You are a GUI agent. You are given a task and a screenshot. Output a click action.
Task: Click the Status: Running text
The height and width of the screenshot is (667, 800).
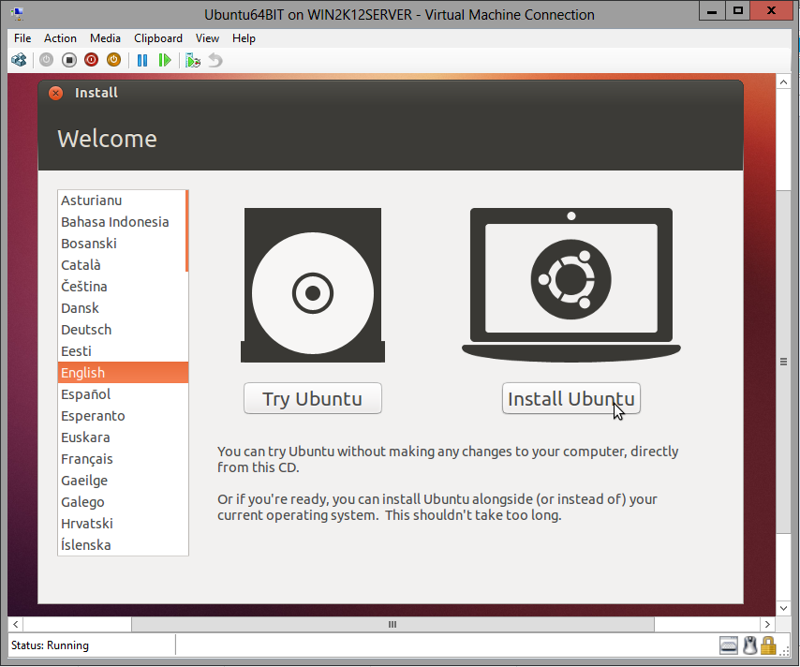pos(50,645)
